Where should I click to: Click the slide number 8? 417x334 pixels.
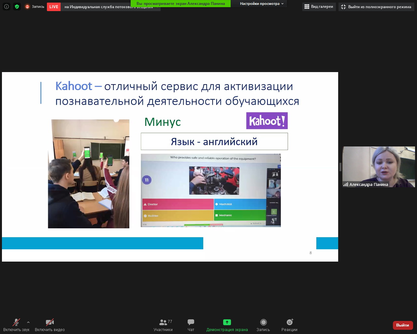(x=310, y=253)
